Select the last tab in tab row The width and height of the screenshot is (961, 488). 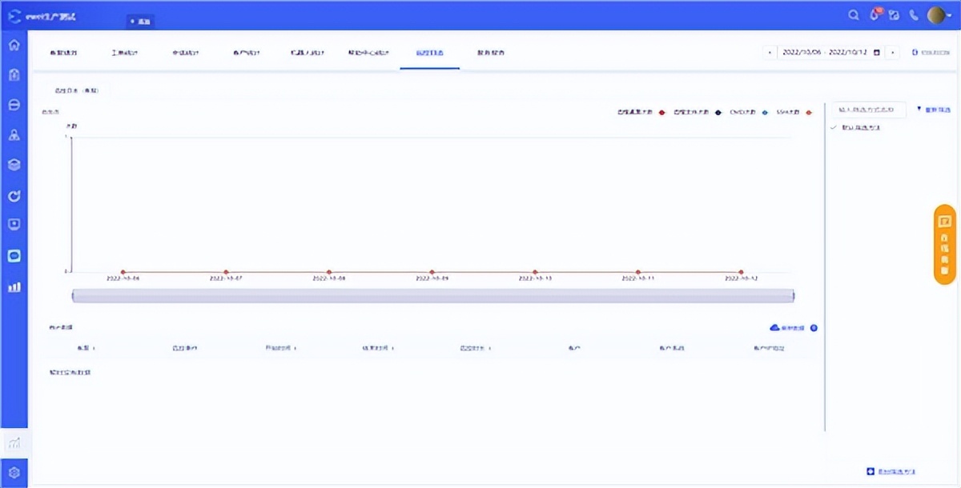click(490, 53)
